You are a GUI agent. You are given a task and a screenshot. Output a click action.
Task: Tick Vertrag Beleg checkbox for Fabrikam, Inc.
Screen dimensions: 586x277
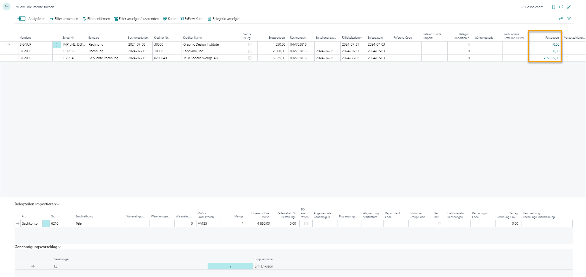click(x=250, y=51)
